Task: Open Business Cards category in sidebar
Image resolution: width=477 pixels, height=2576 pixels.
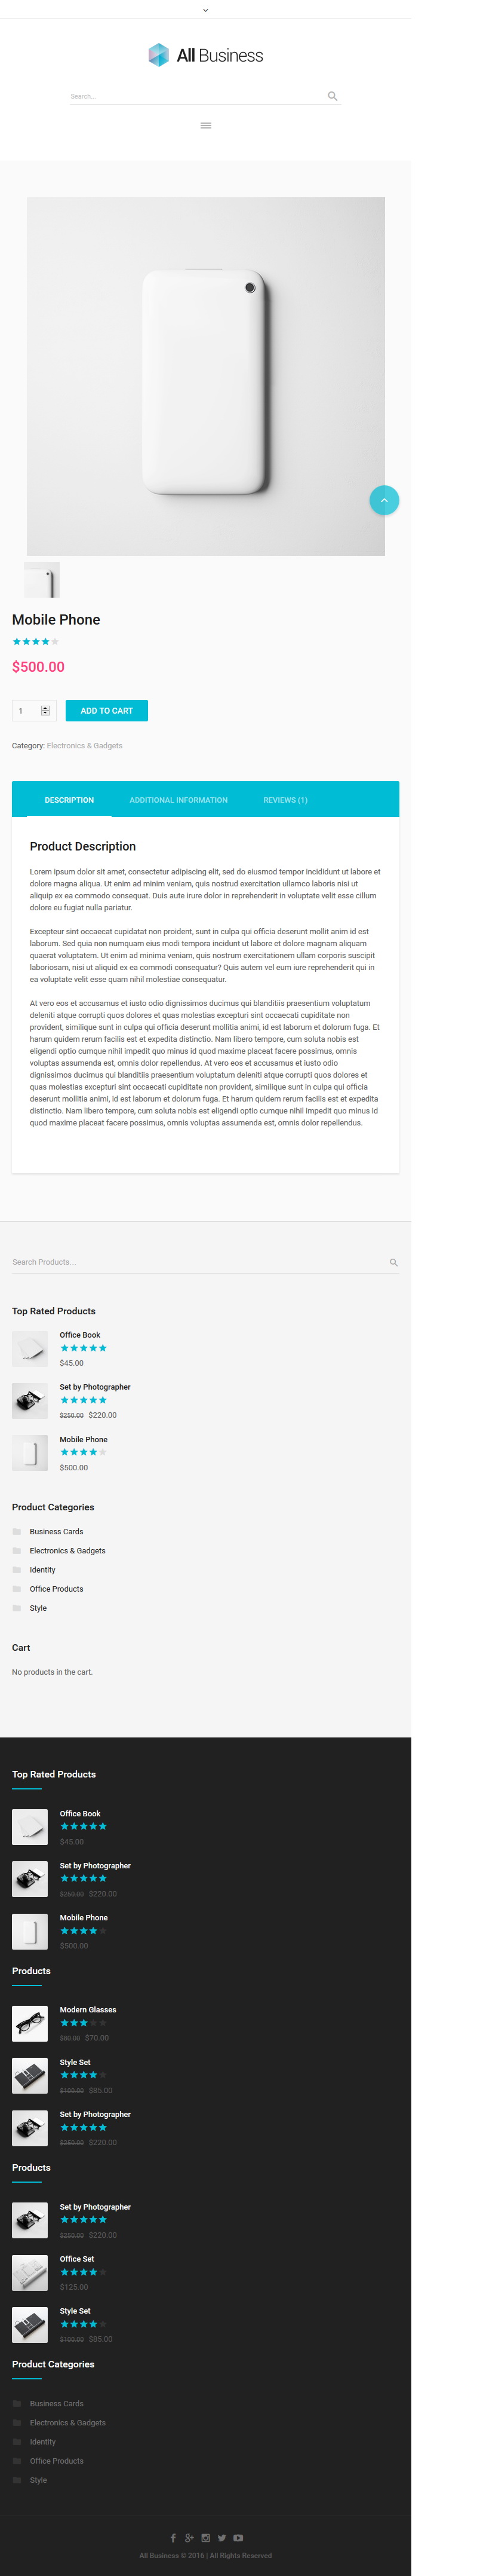Action: tap(57, 1532)
